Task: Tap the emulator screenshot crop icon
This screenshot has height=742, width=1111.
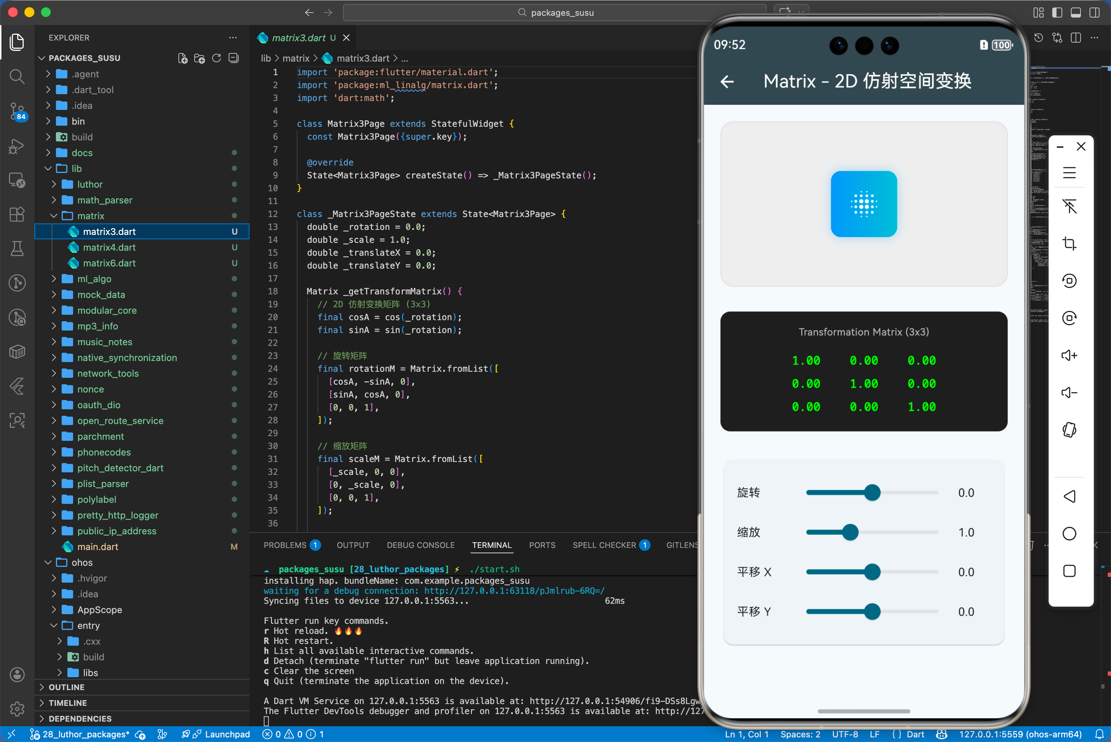Action: pyautogui.click(x=1069, y=244)
